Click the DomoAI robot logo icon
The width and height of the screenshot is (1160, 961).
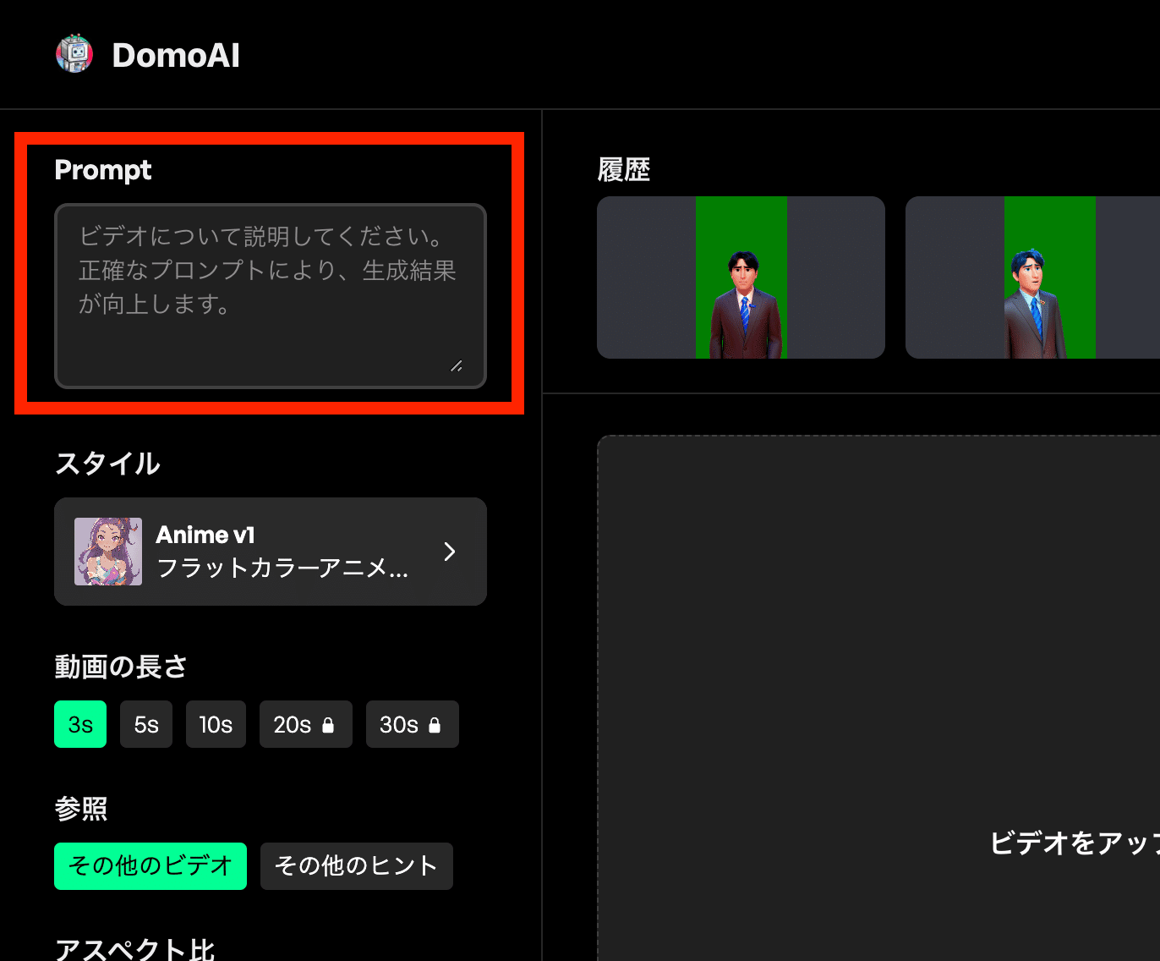[x=74, y=54]
